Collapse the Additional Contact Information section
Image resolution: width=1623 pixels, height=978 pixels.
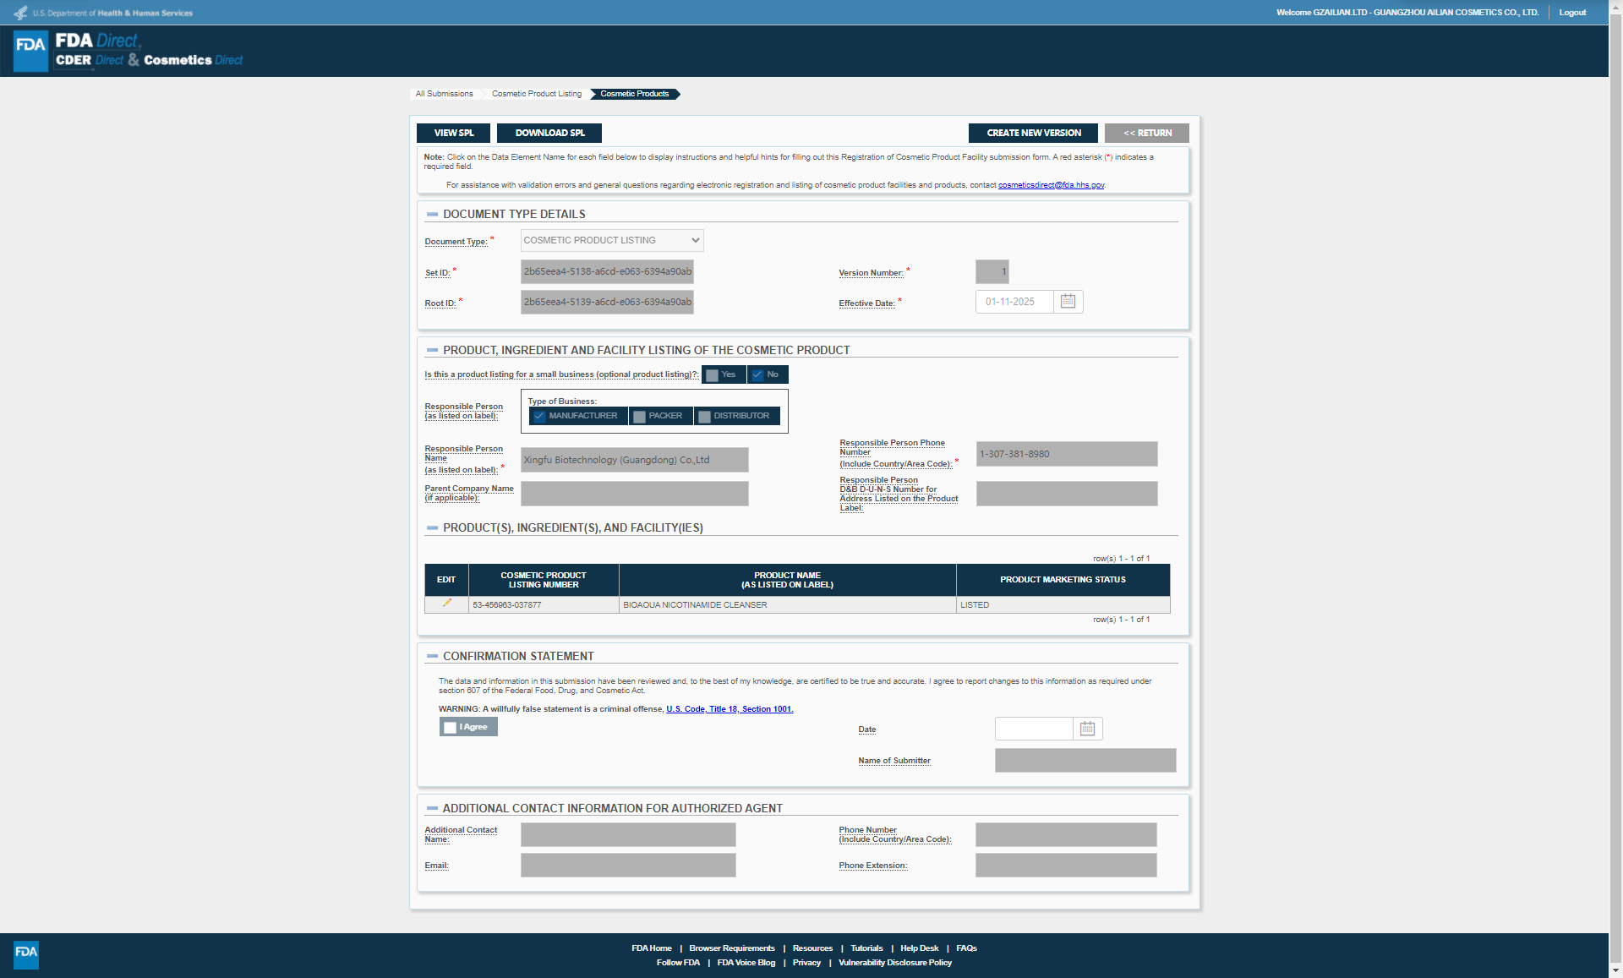click(x=432, y=809)
